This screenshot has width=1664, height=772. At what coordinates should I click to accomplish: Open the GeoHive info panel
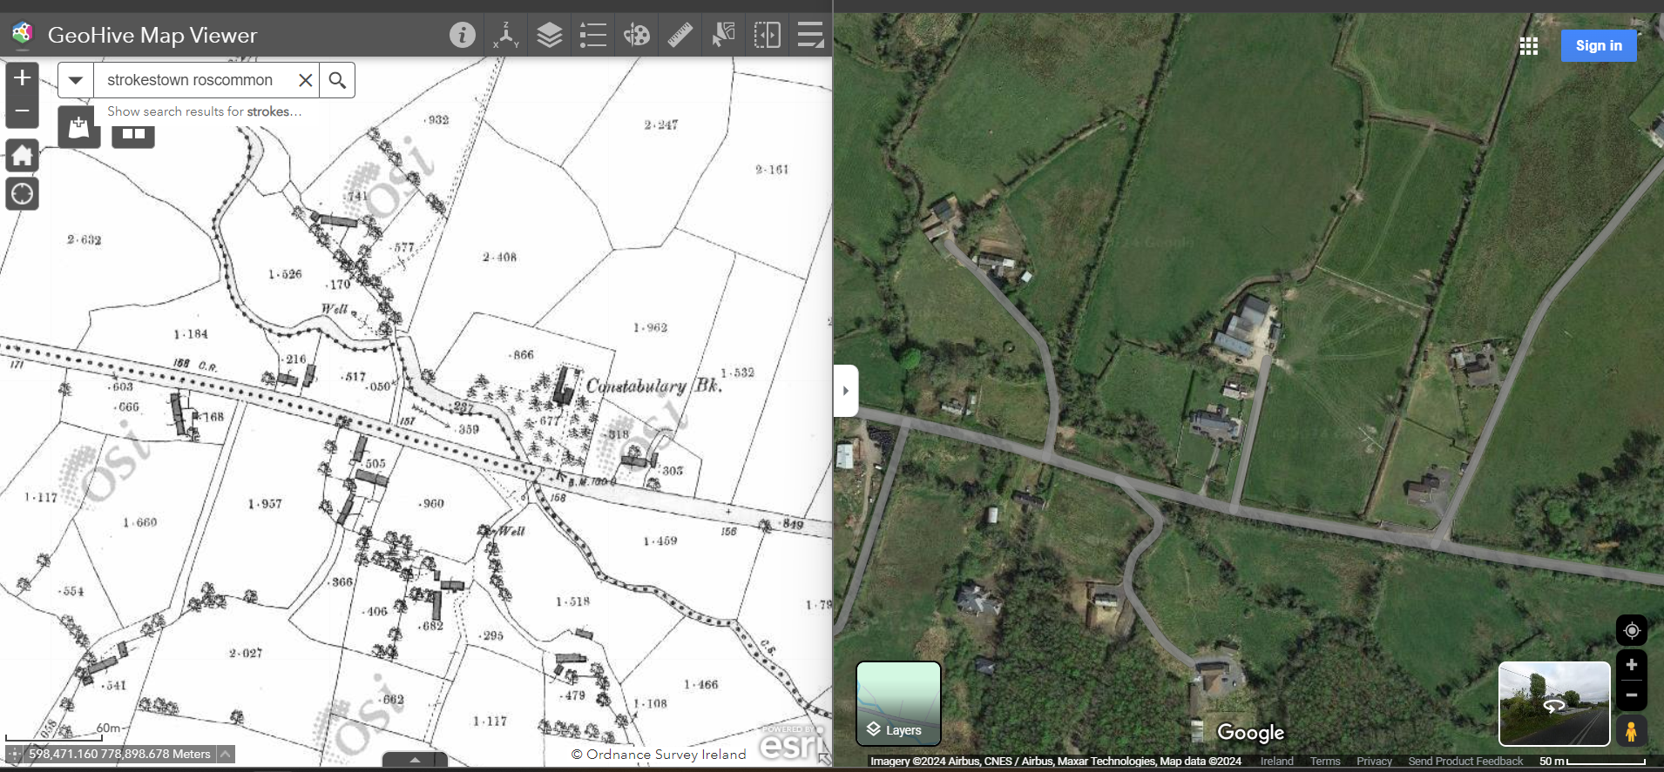point(463,35)
